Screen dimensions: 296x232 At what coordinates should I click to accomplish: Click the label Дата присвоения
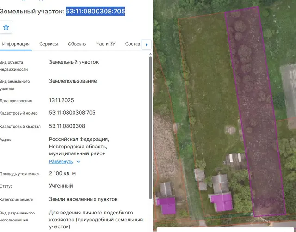tap(16, 101)
